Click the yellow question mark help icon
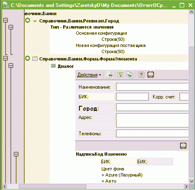This screenshot has height=190, width=195. pyautogui.click(x=141, y=75)
